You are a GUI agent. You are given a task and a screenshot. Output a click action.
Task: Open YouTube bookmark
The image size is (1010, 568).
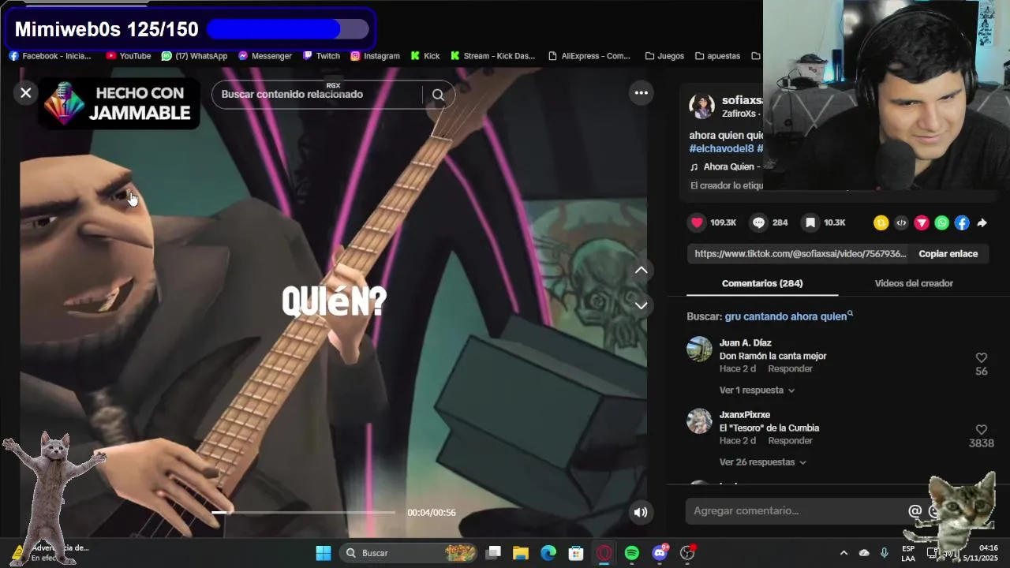[x=129, y=56]
